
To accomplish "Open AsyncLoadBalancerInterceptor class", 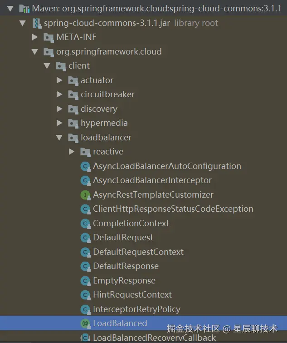I will pyautogui.click(x=152, y=180).
